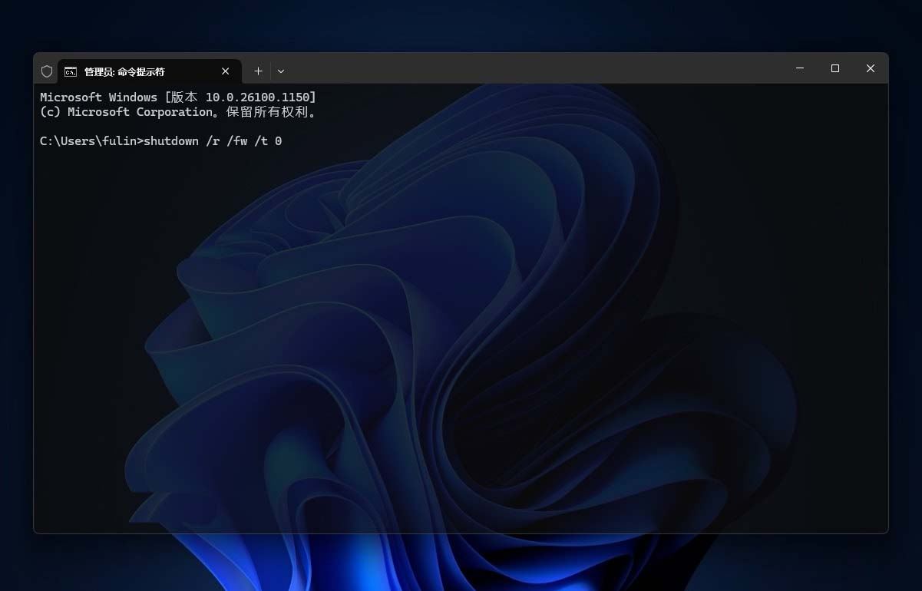This screenshot has height=591, width=922.
Task: Click the tab title text
Action: pos(123,71)
